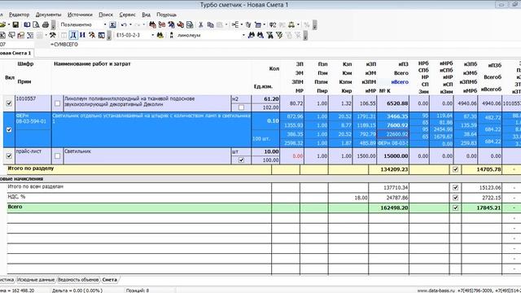Click the first binoculars icon after Redo

[152, 24]
